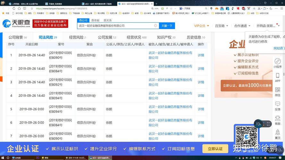The height and width of the screenshot is (160, 285).
Task: Open Windows Start menu
Action: (x=3, y=158)
